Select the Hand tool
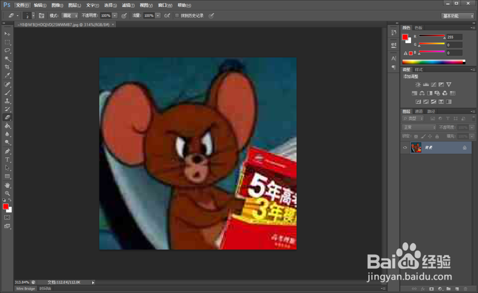Viewport: 478px width, 293px height. tap(7, 185)
